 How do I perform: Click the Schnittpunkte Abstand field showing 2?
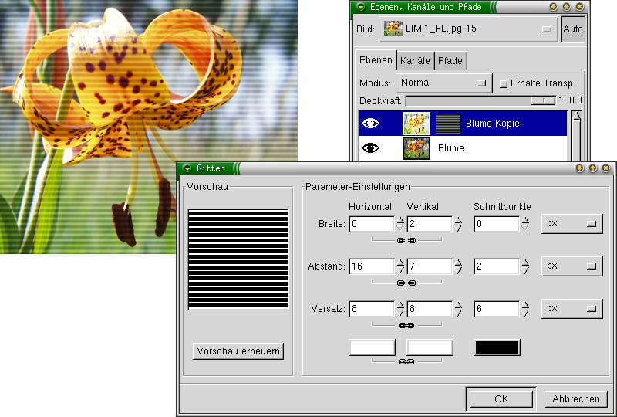(x=497, y=266)
